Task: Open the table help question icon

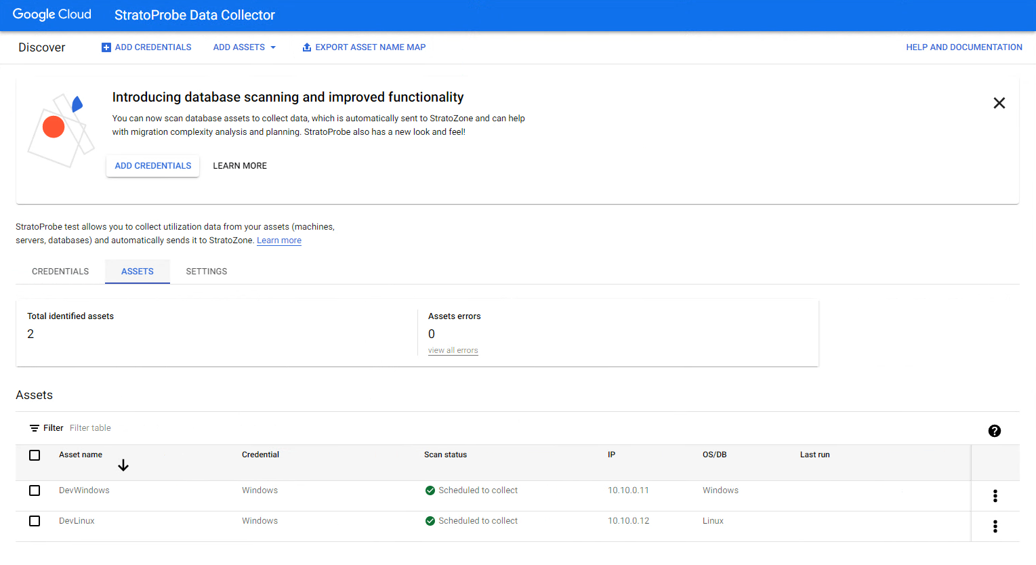Action: point(995,431)
